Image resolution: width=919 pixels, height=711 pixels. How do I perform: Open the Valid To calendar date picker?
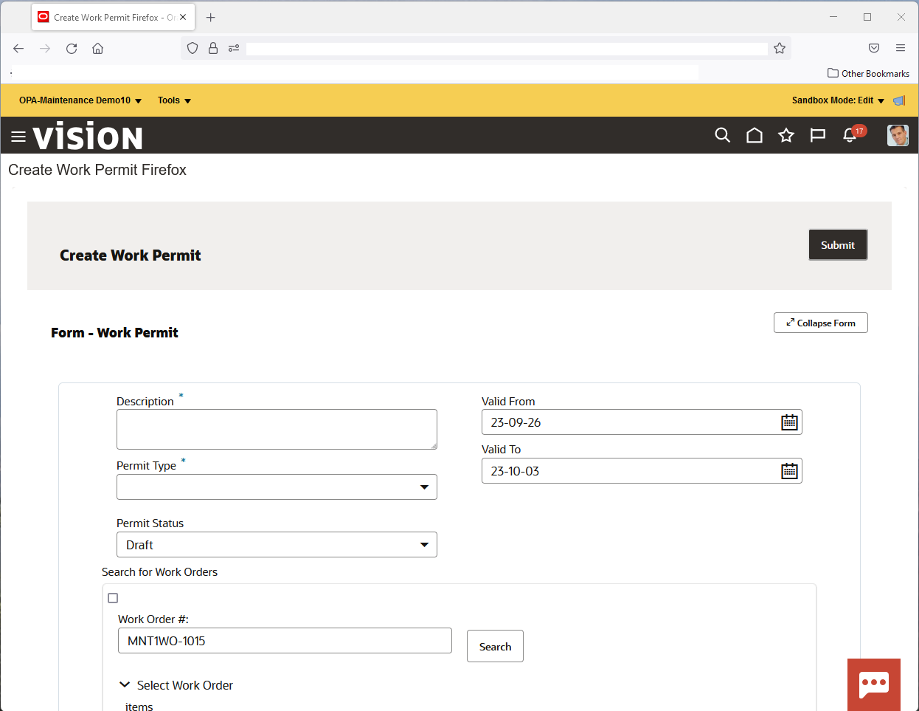coord(789,470)
